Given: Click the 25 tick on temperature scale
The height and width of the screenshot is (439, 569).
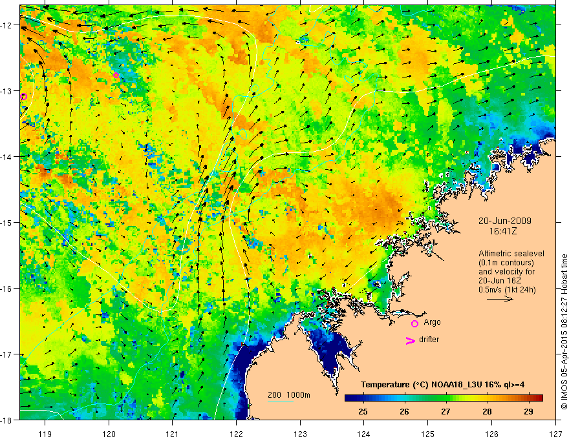Looking at the screenshot, I should tap(363, 411).
